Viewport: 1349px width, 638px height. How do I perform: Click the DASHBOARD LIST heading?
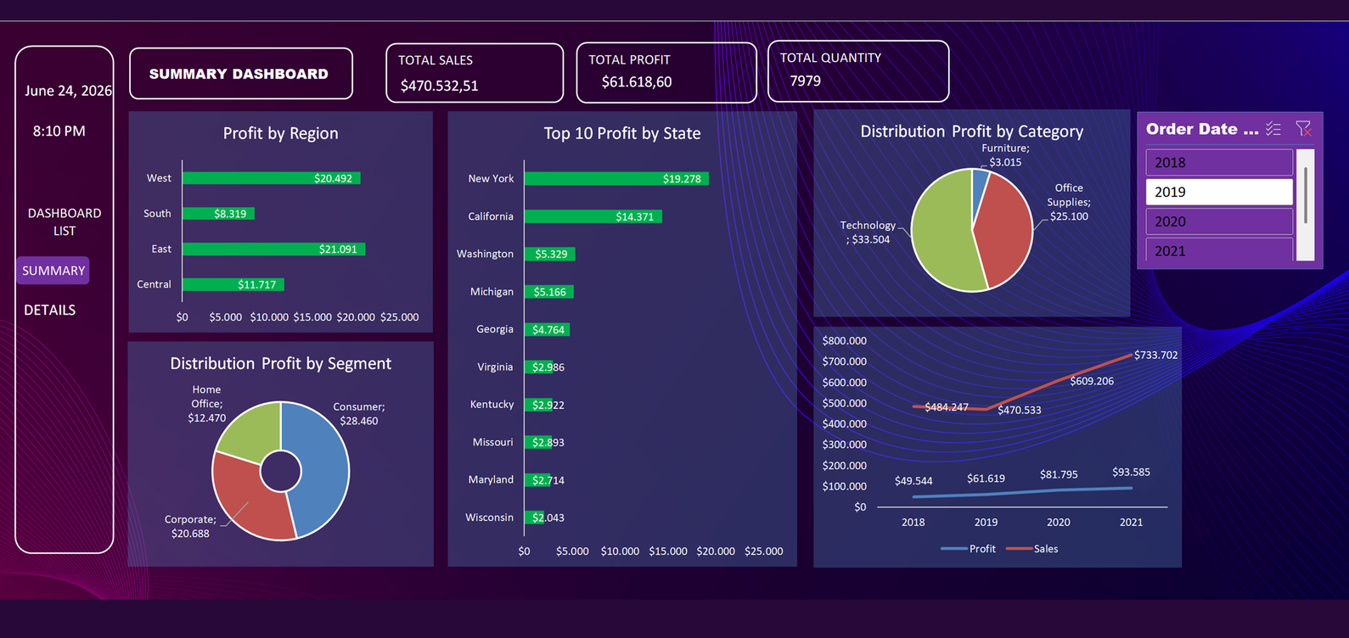(65, 222)
